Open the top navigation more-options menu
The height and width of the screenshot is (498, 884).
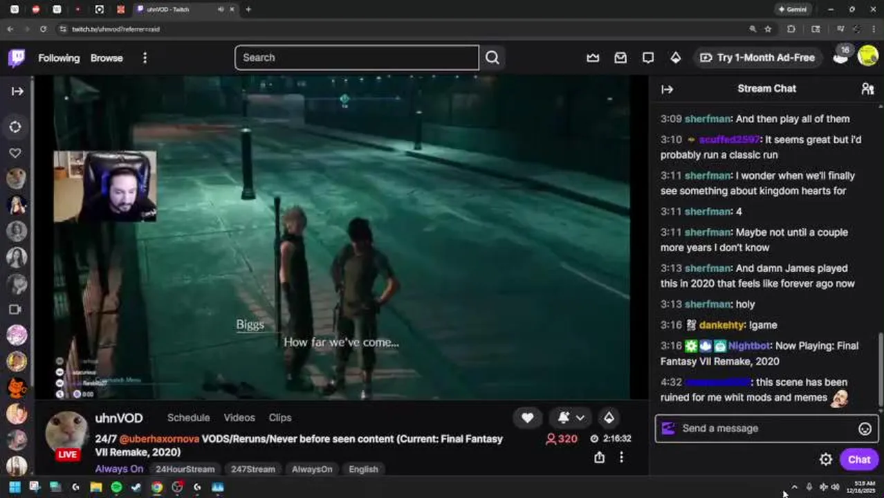[x=145, y=58]
